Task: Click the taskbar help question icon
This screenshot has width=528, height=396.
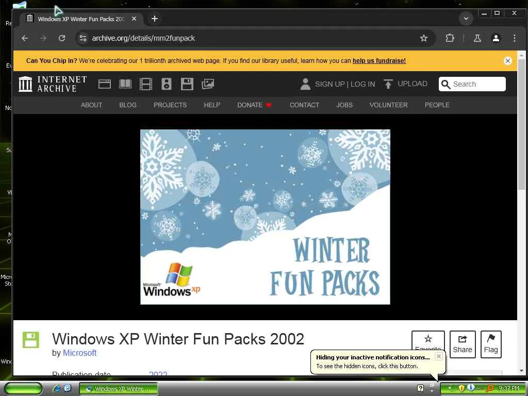Action: 420,389
